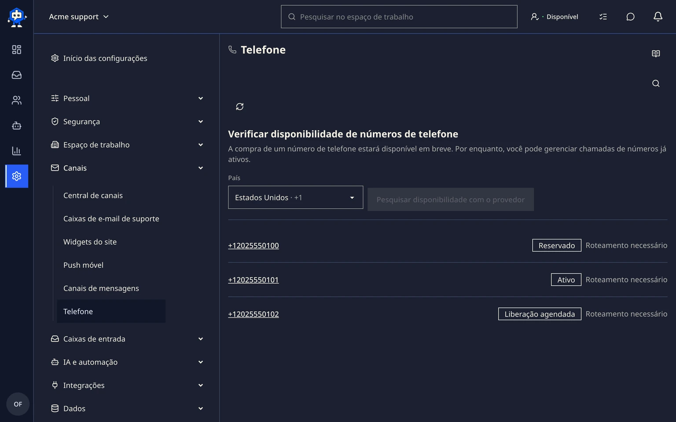
Task: Click the Liberação agendada status badge
Action: [x=540, y=314]
